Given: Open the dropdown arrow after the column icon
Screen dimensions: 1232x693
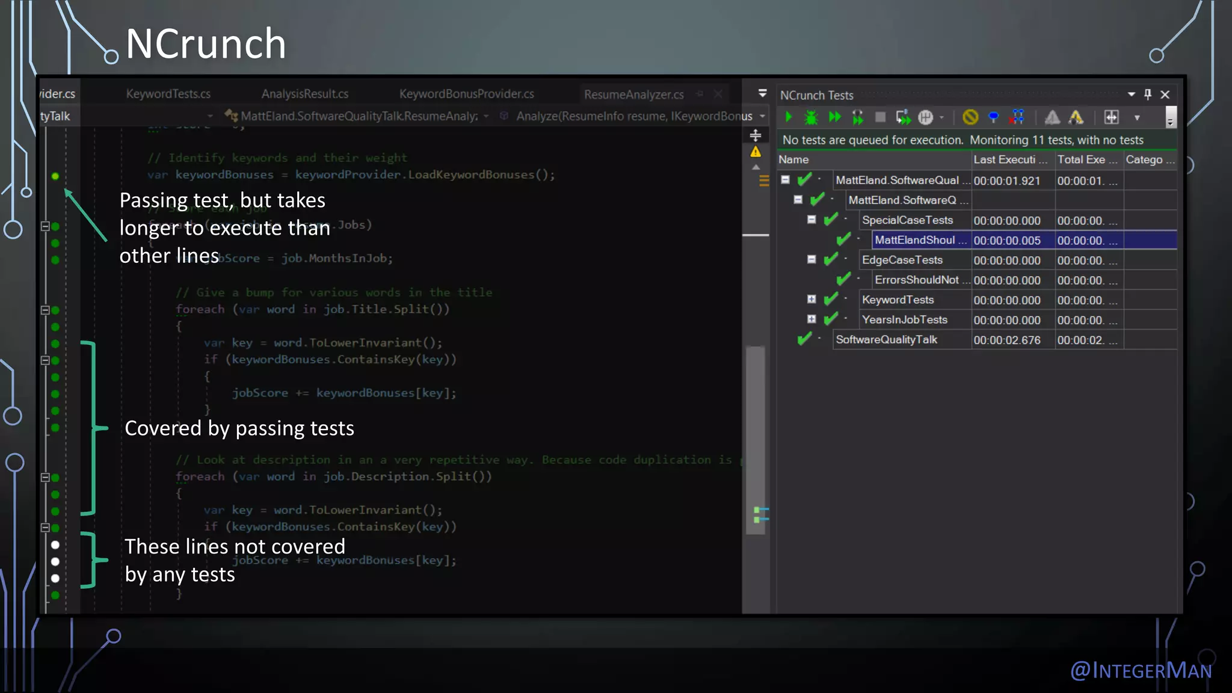Looking at the screenshot, I should (x=1137, y=118).
